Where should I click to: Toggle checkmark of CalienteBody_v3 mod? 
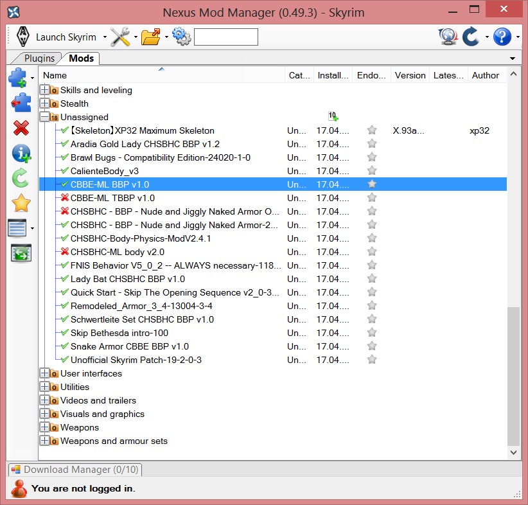[65, 170]
